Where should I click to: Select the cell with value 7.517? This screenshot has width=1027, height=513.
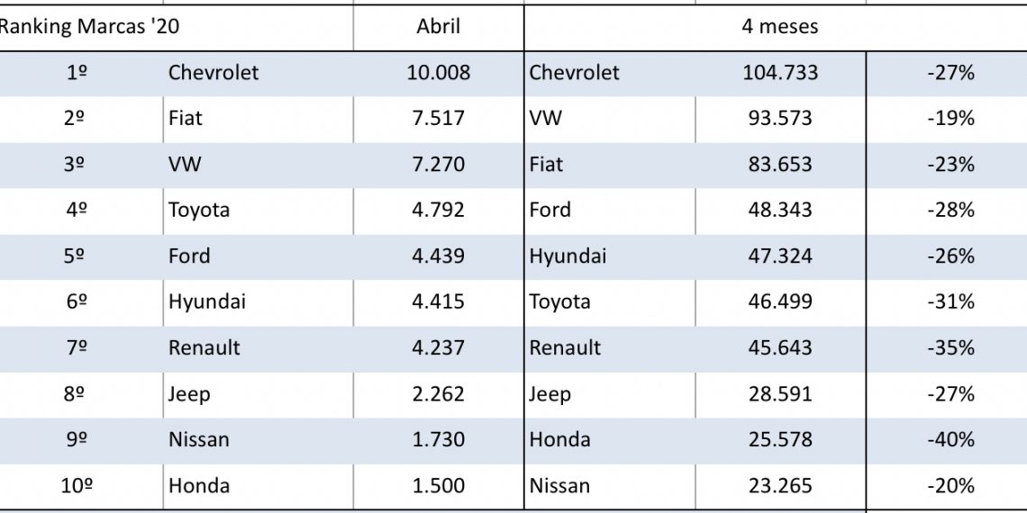point(438,119)
